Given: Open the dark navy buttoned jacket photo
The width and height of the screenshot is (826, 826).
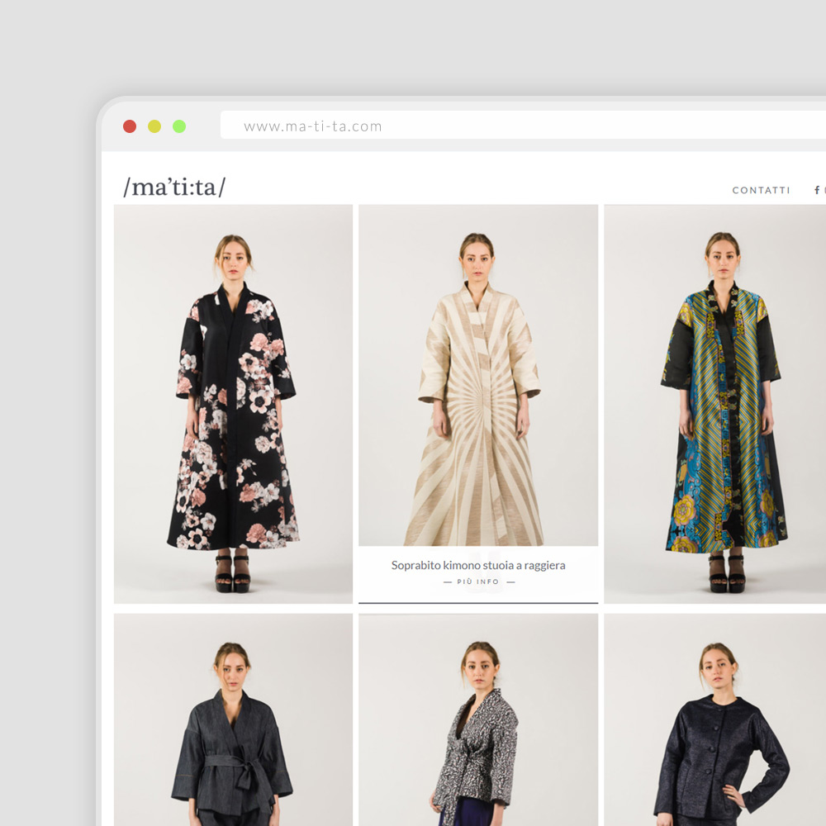Looking at the screenshot, I should coord(714,719).
